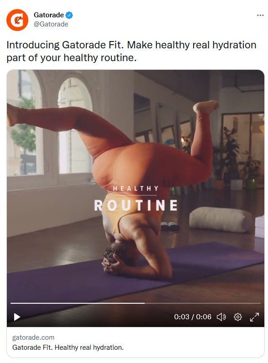The image size is (268, 363).
Task: Select the tweet text 'Introducing Gatorade Fit'
Action: coord(64,45)
